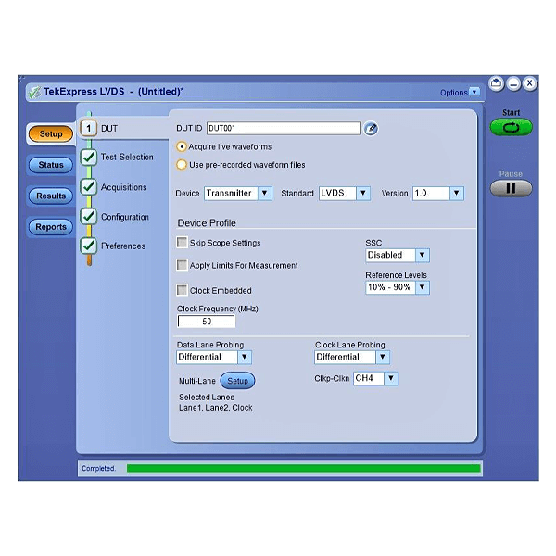The width and height of the screenshot is (556, 556).
Task: Open the Reports panel button
Action: click(x=51, y=227)
